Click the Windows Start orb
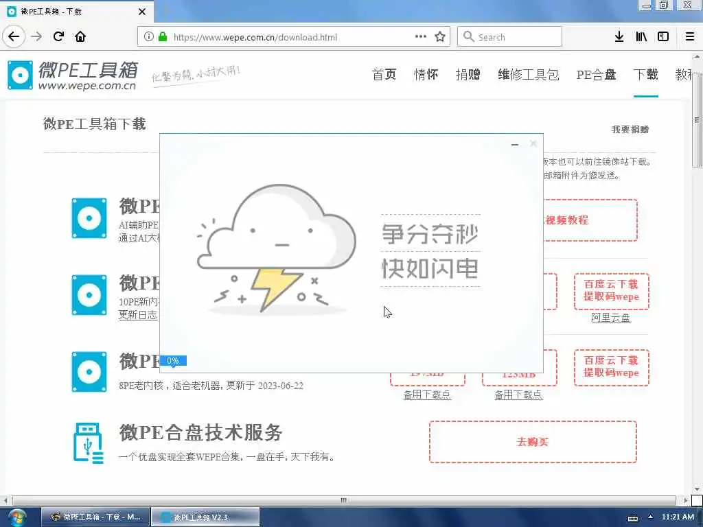Image resolution: width=703 pixels, height=527 pixels. tap(16, 517)
